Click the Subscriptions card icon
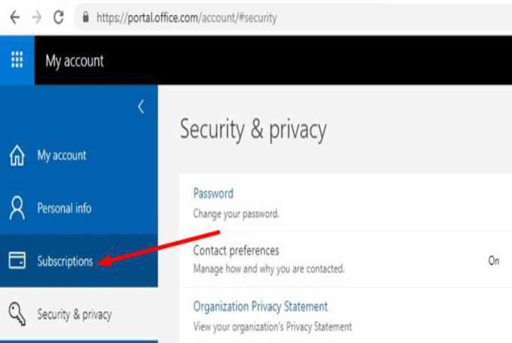The image size is (512, 343). [17, 261]
